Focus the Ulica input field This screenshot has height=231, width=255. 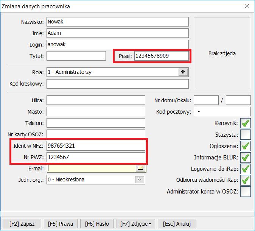point(96,100)
